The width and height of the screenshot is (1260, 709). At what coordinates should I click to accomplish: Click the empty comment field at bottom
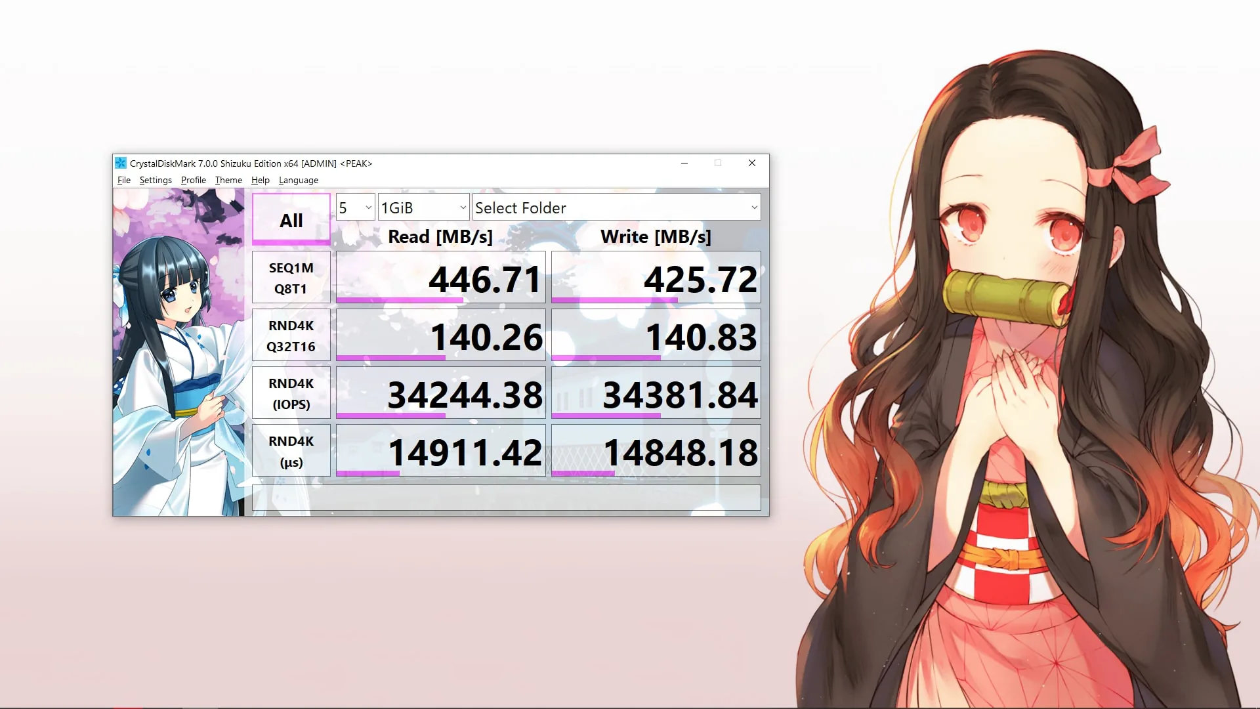point(507,498)
